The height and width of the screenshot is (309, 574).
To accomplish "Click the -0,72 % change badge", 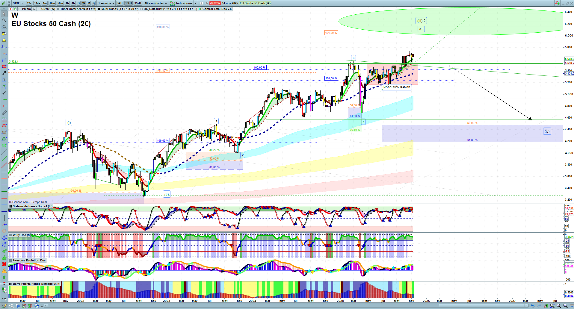I will [x=215, y=3].
